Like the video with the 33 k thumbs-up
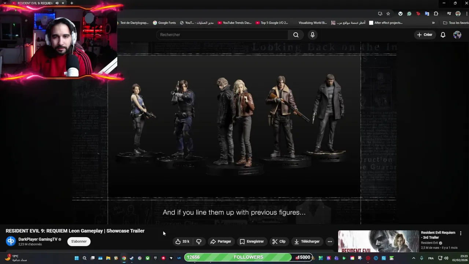Viewport: 469px width, 264px height. point(182,241)
